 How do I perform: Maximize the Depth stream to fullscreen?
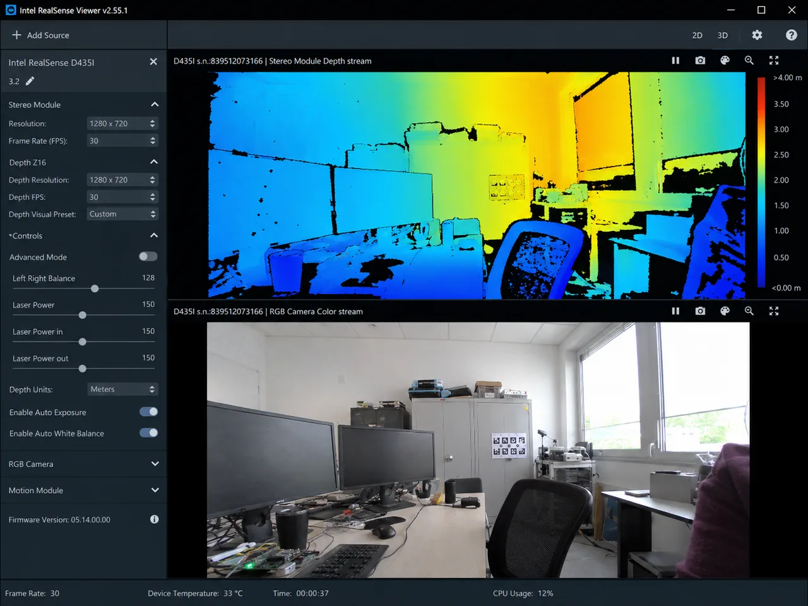click(x=774, y=61)
